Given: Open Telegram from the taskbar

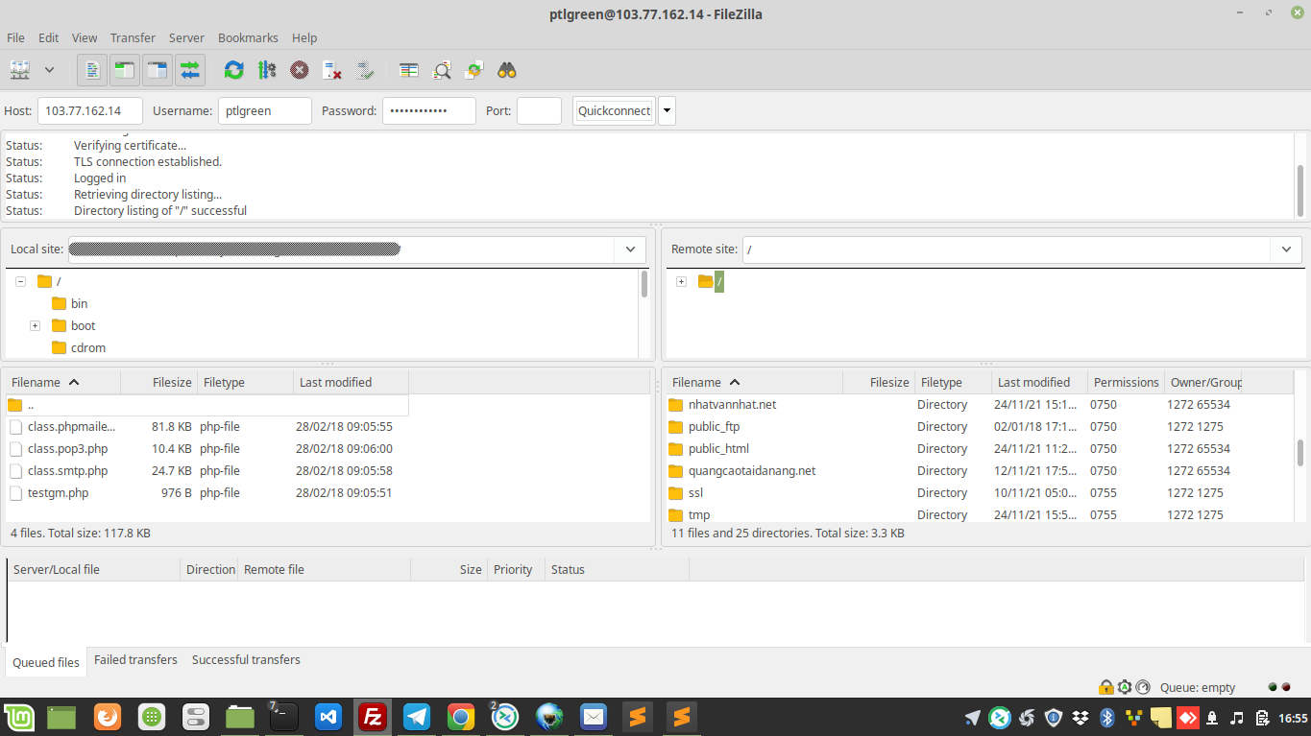Looking at the screenshot, I should (x=417, y=717).
